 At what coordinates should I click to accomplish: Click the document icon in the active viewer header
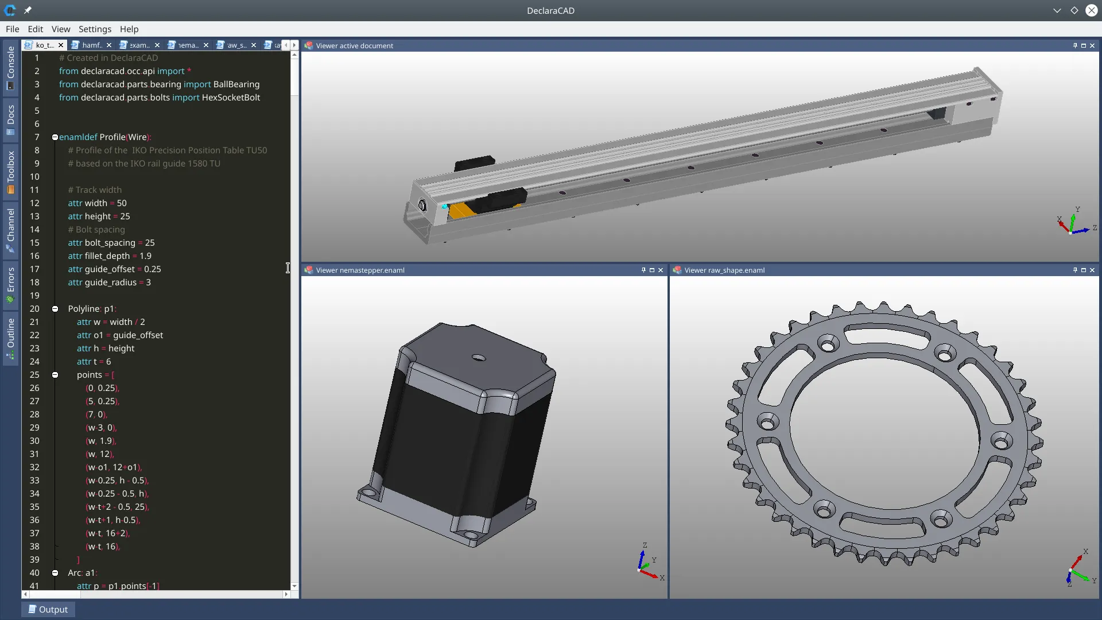309,45
